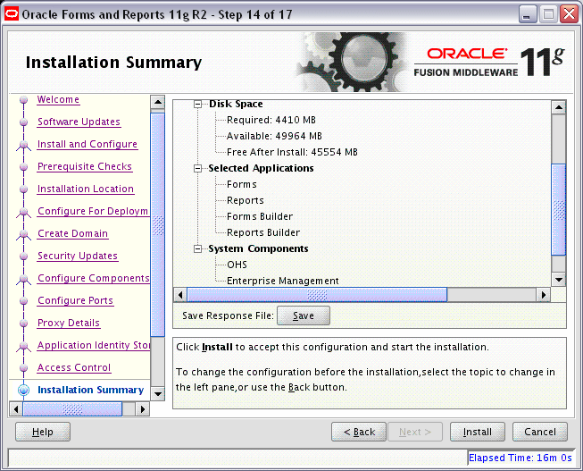This screenshot has width=583, height=471.
Task: Select the Forms Builder row
Action: 260,216
